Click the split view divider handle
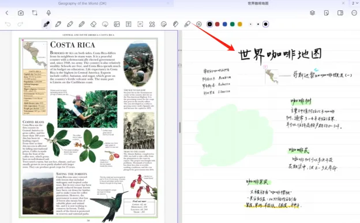360x223 pixels. 180,127
